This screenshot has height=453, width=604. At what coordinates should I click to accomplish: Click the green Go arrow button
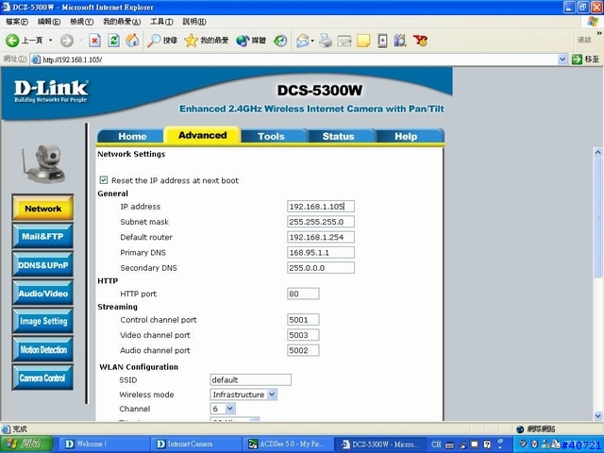(x=577, y=59)
